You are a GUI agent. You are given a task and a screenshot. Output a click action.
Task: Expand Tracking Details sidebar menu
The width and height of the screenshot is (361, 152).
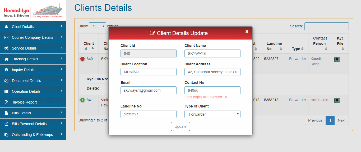pyautogui.click(x=33, y=59)
